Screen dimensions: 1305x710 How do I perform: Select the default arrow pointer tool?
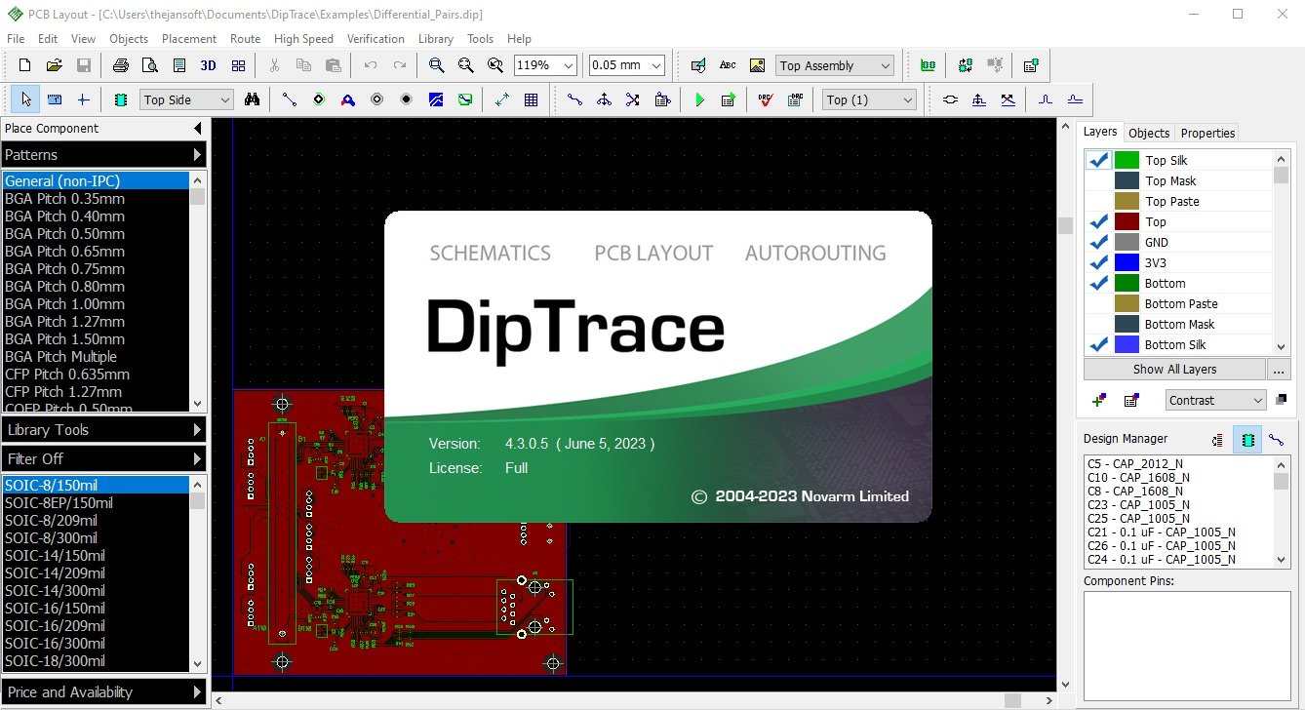[x=26, y=99]
